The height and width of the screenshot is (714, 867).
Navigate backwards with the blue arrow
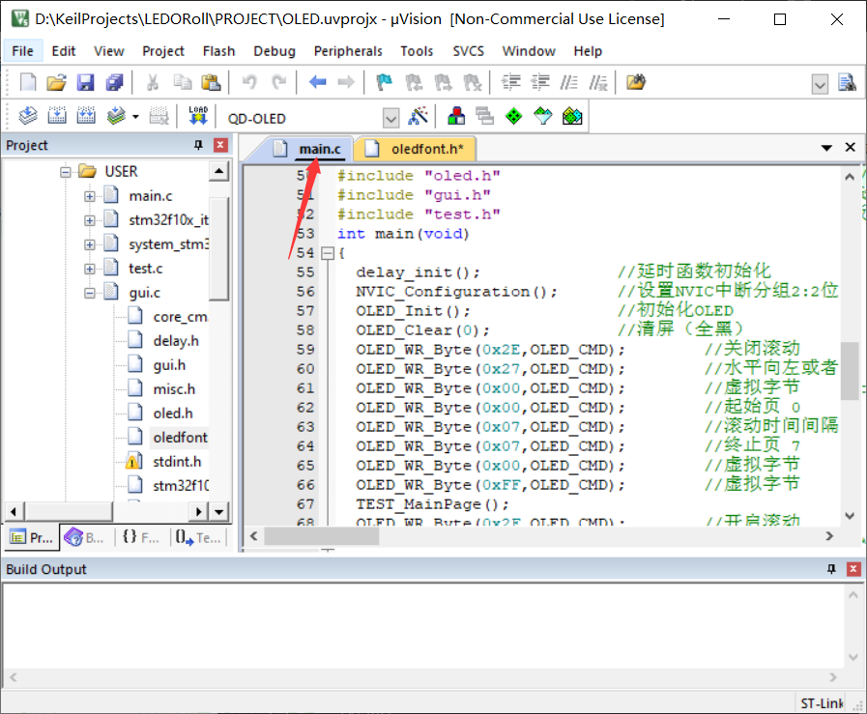click(x=317, y=82)
